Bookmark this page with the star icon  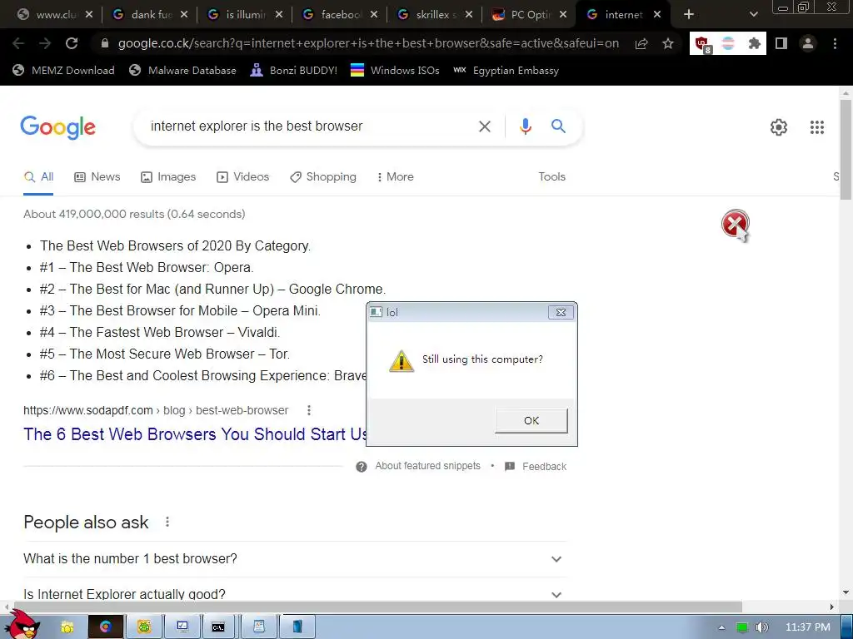coord(668,43)
